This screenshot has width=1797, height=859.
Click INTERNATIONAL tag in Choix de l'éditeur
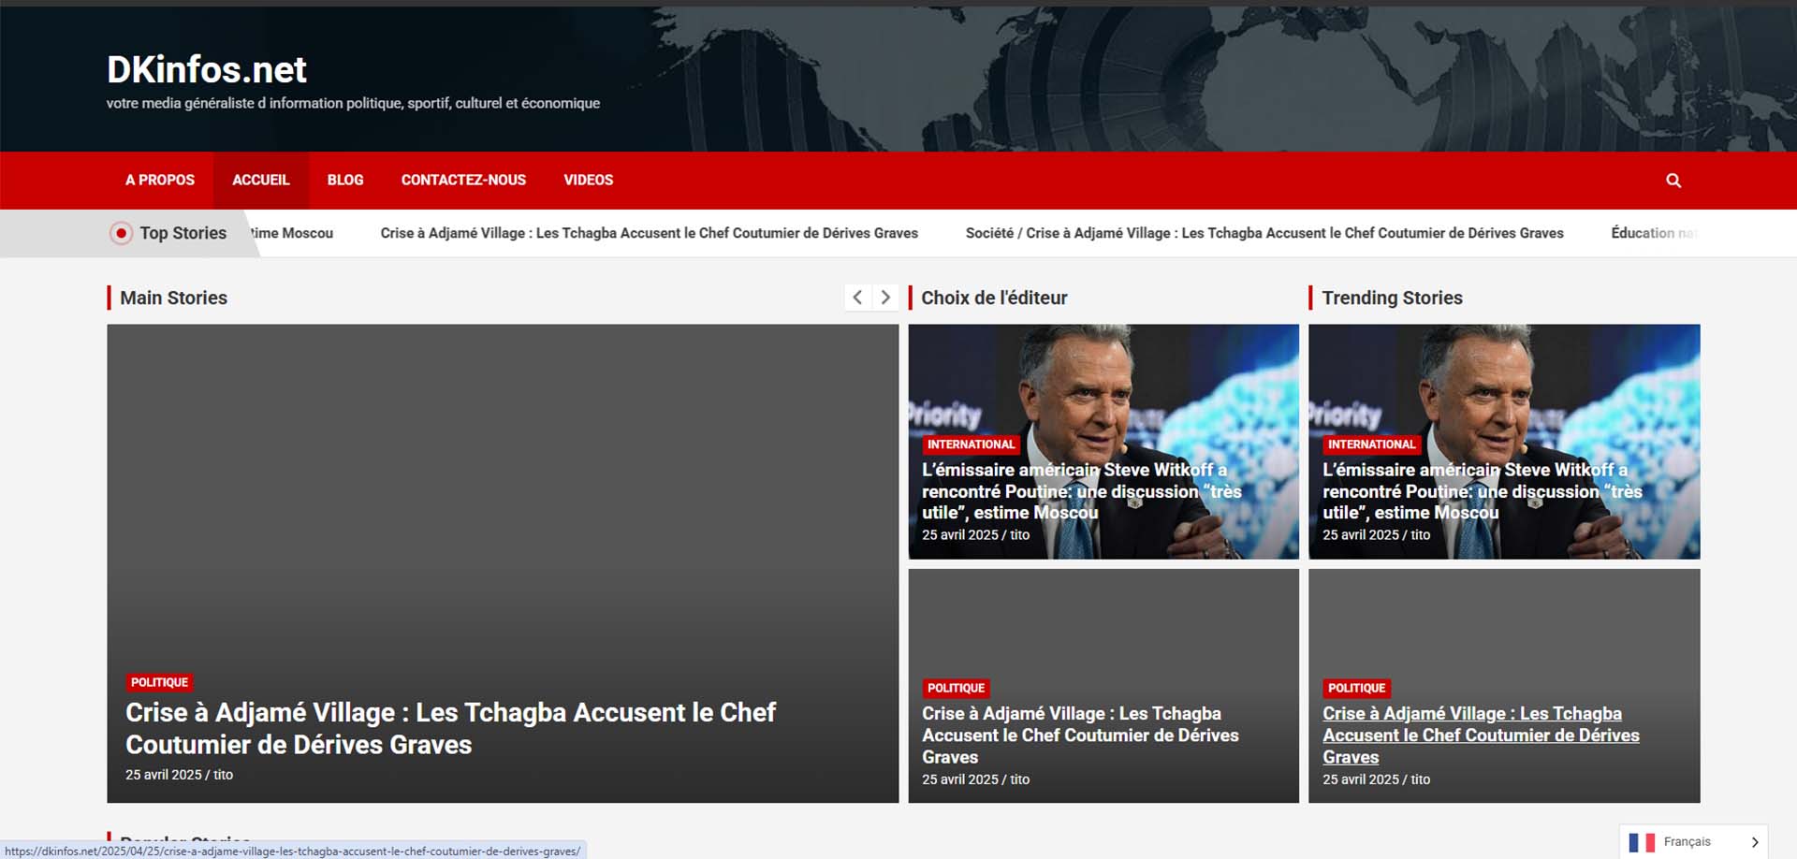[x=971, y=444]
